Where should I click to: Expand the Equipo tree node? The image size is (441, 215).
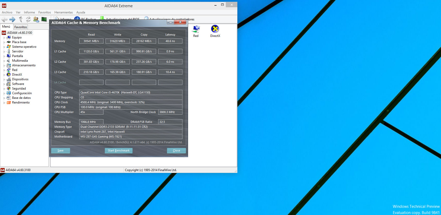4,38
